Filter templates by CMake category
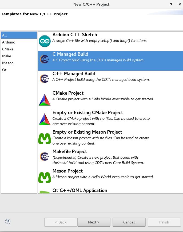The height and width of the screenshot is (232, 183). (19, 49)
